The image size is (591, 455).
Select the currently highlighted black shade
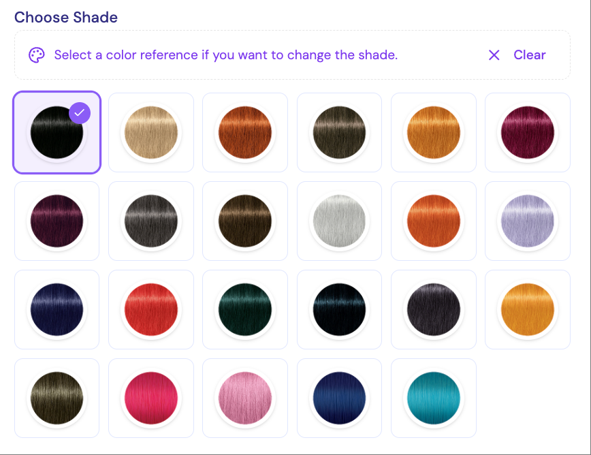57,132
